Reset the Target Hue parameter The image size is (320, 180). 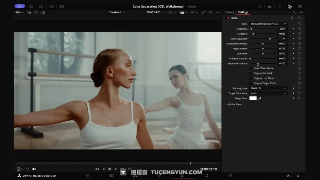(300, 29)
